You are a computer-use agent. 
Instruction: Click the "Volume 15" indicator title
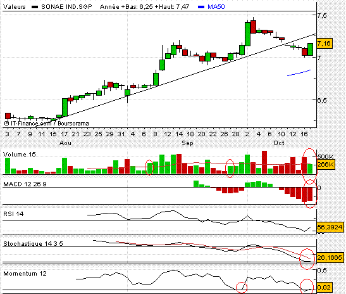pyautogui.click(x=20, y=155)
